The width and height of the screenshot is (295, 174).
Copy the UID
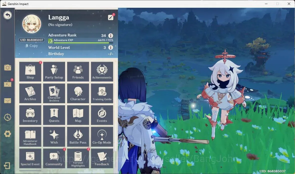(x=32, y=46)
